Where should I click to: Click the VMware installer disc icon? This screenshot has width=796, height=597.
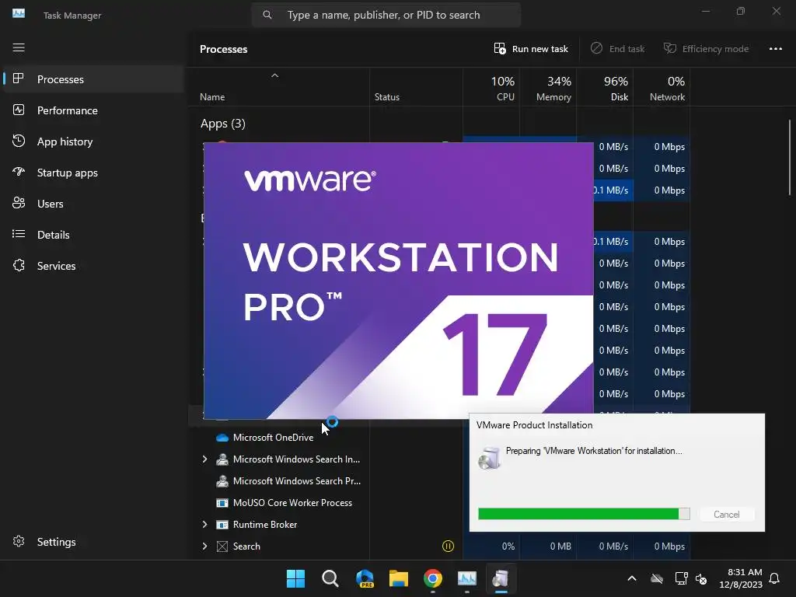pos(490,458)
